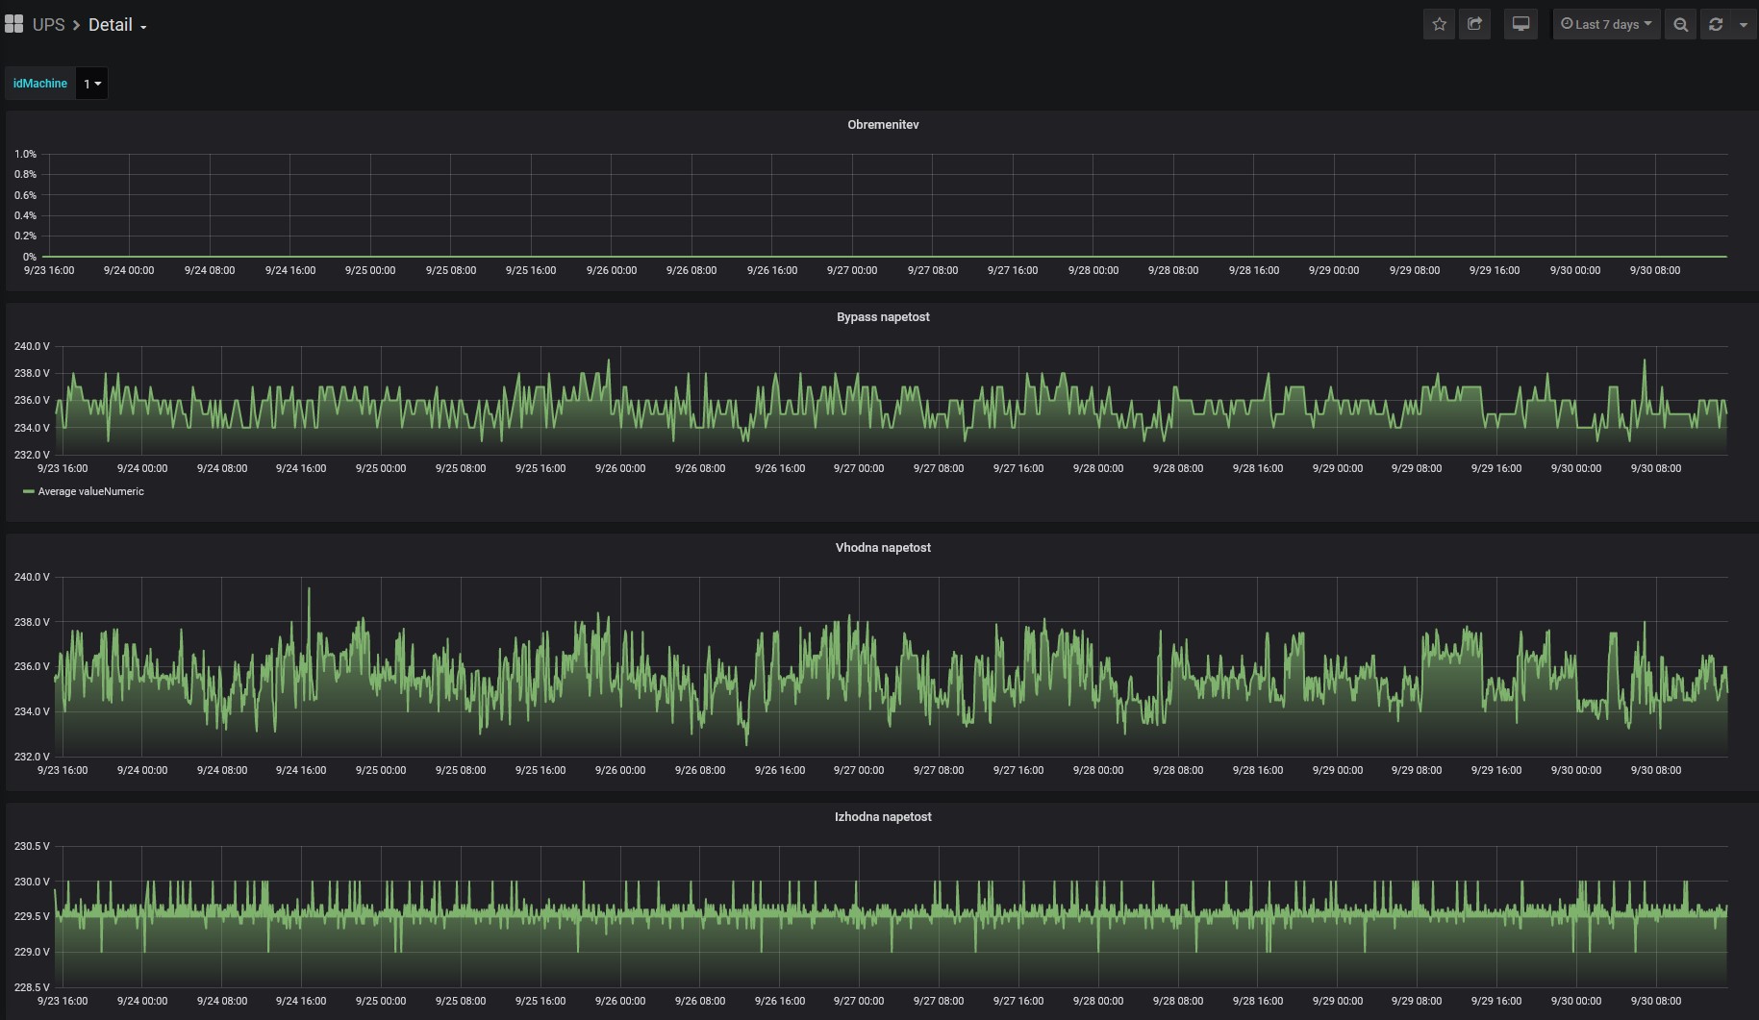The image size is (1759, 1020).
Task: Zoom out the time range
Action: (x=1680, y=25)
